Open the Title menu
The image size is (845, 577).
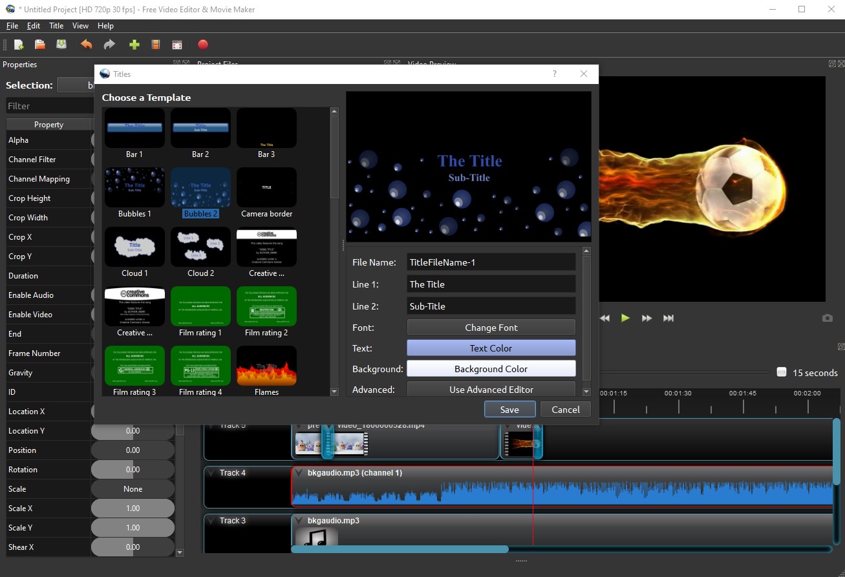coord(56,26)
